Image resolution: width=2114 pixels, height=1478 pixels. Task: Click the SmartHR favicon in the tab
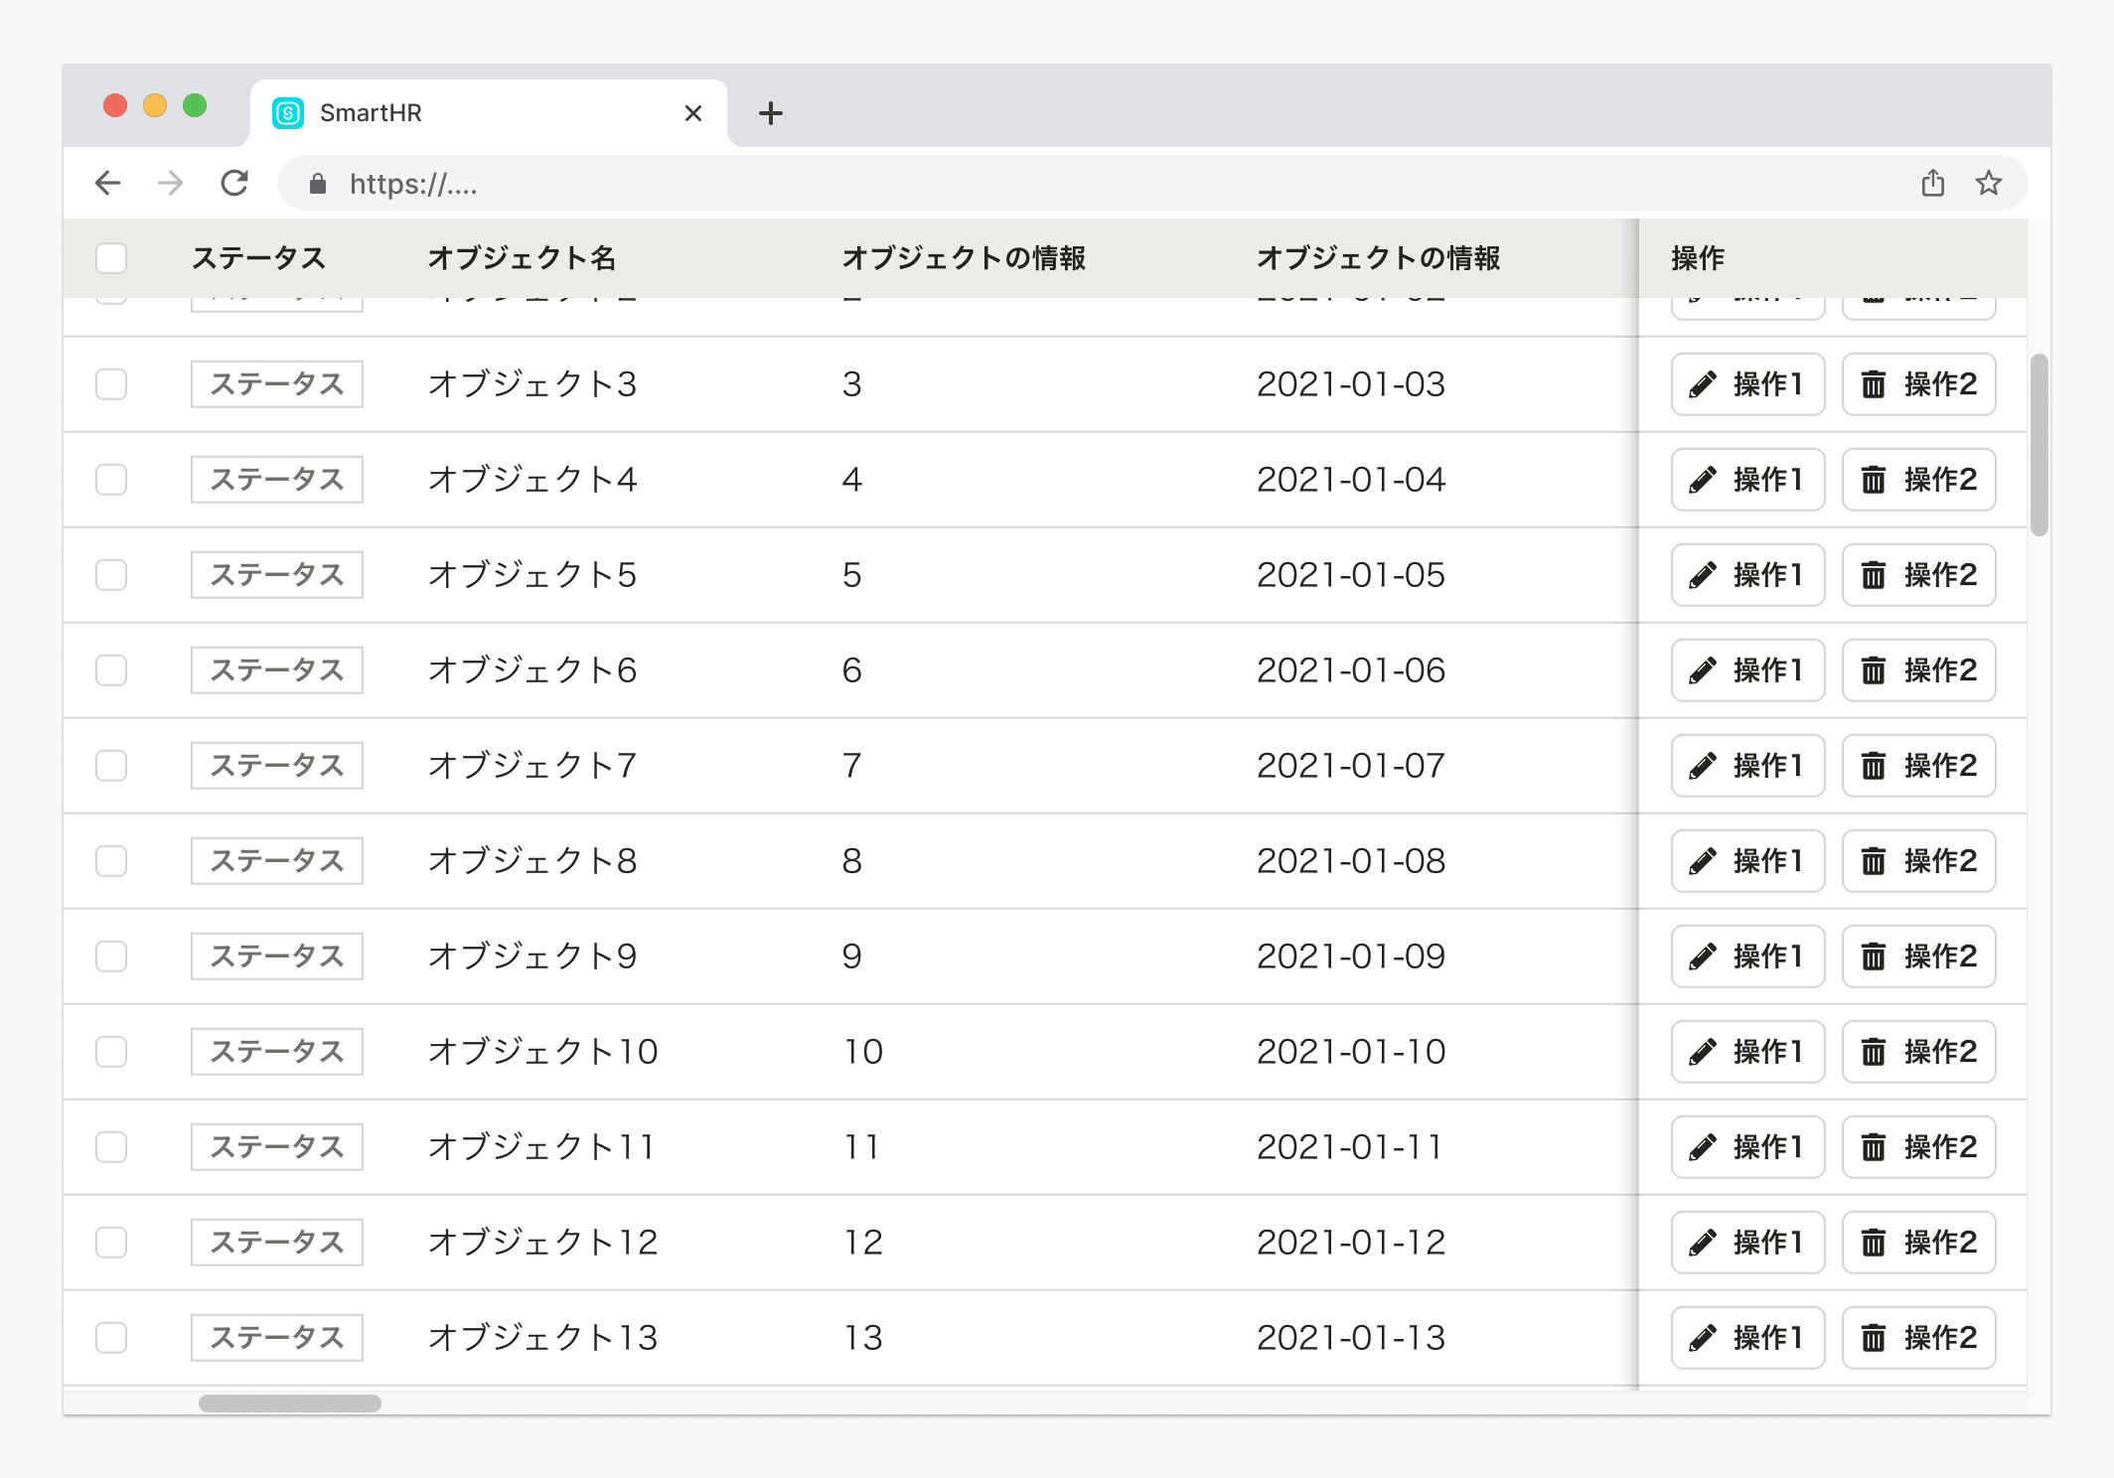[288, 113]
